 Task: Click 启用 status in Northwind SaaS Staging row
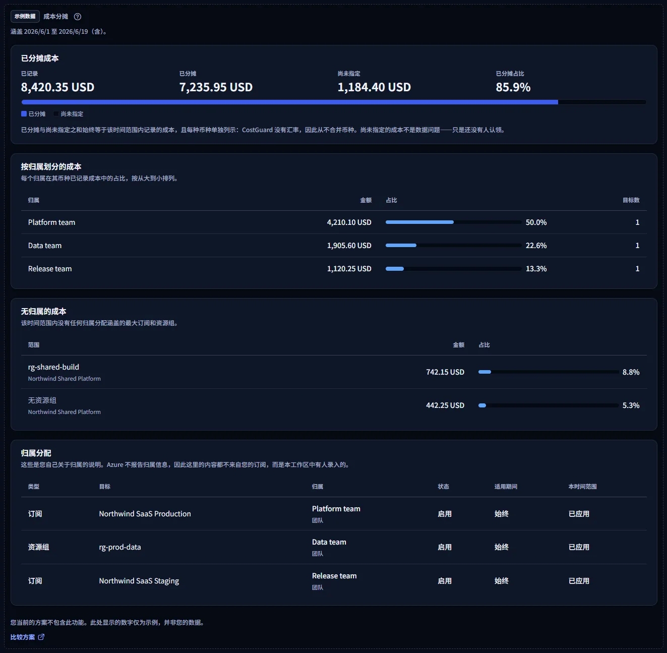click(x=445, y=581)
